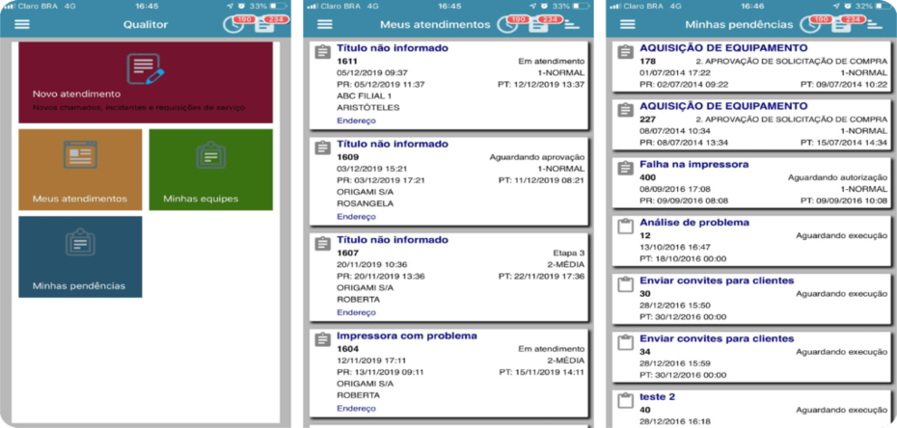Open Endereço link of ticket 1609
Image resolution: width=897 pixels, height=428 pixels.
coord(357,217)
